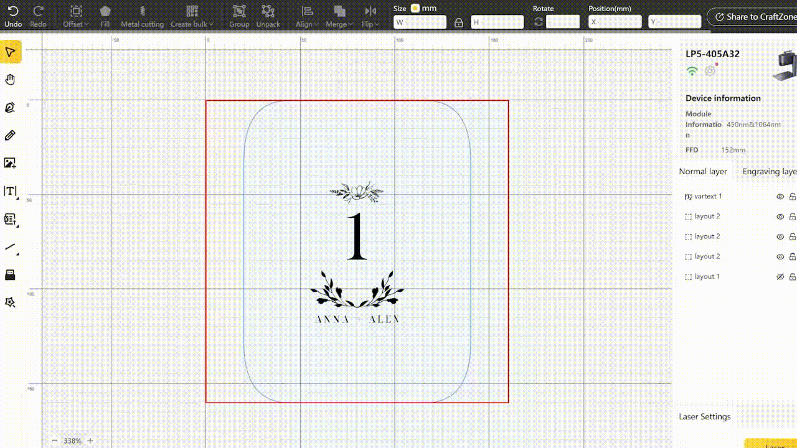This screenshot has width=797, height=448.
Task: Select the variable text tool
Action: (11, 219)
